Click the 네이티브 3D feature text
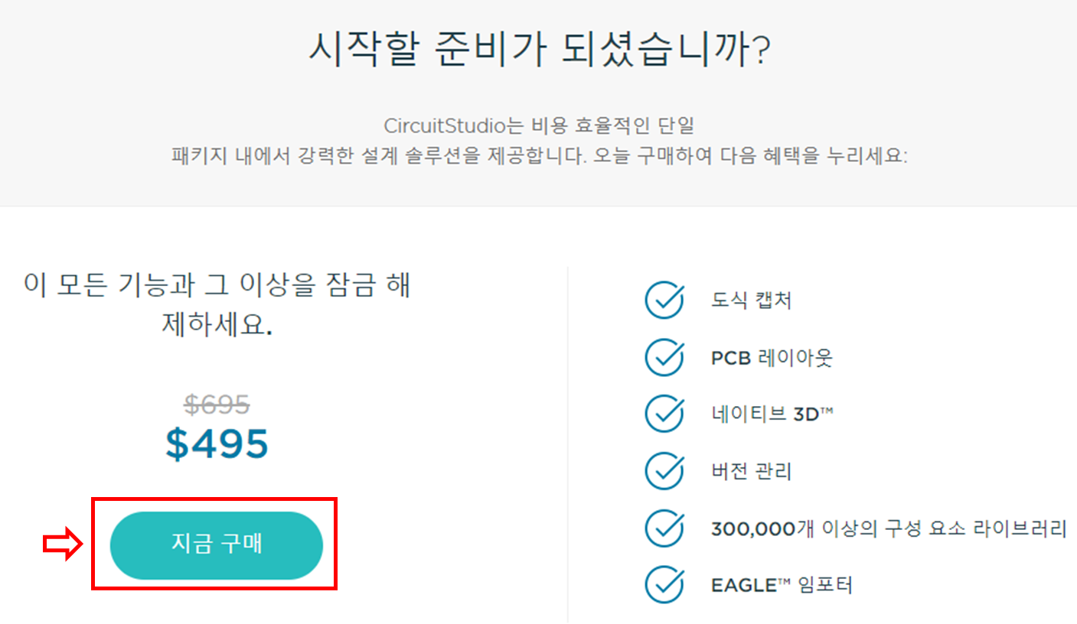1077x624 pixels. 772,414
